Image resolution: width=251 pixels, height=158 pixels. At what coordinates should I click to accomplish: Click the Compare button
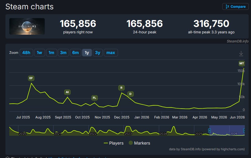235,6
